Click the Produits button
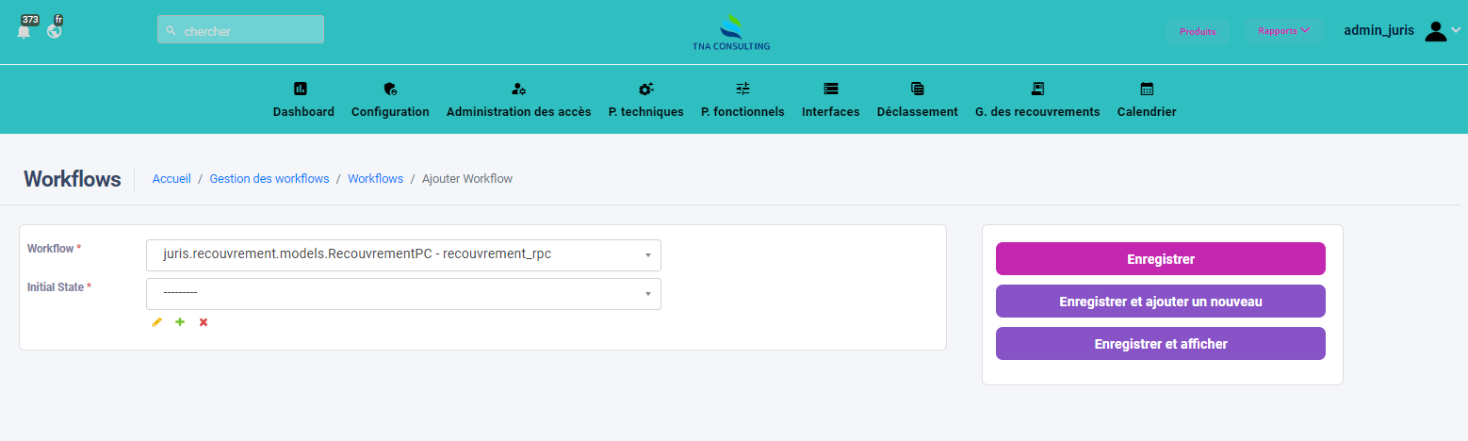1468x441 pixels. (1198, 31)
